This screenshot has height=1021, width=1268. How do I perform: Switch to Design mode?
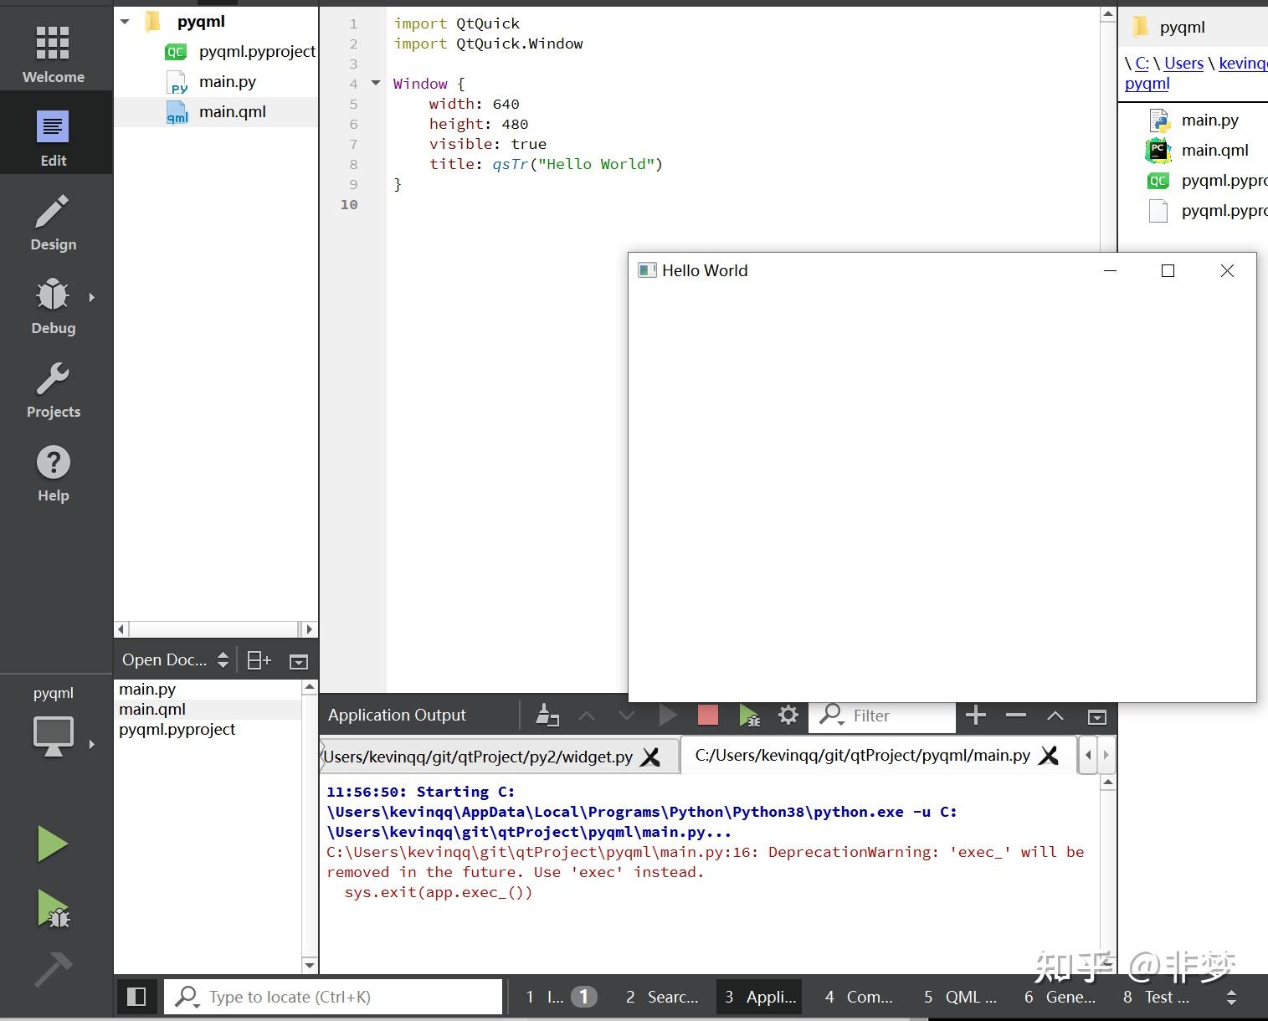point(53,223)
